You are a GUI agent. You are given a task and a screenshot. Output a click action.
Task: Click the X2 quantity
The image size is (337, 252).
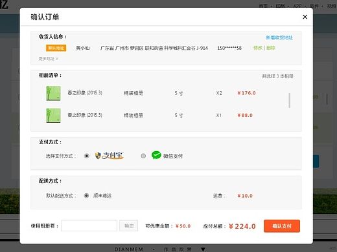tap(219, 93)
